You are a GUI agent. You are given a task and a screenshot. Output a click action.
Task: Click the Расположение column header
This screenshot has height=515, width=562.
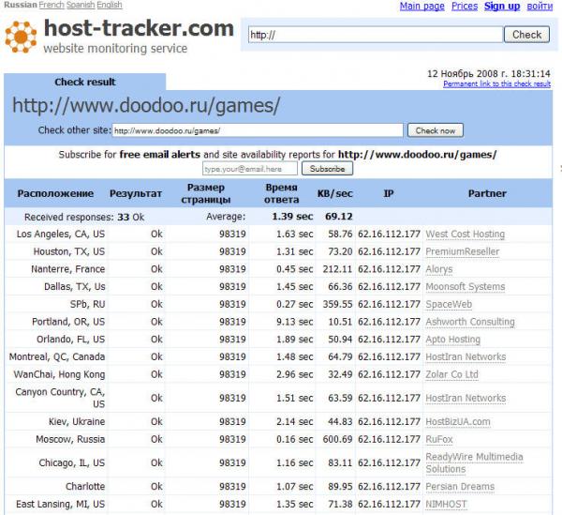(x=55, y=193)
